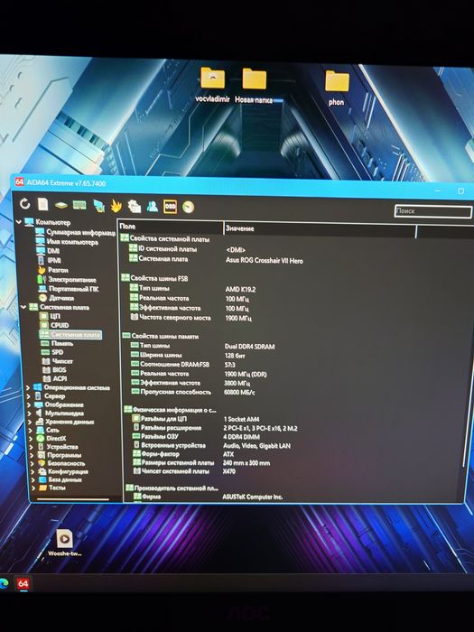Select the Частота северного моста row
This screenshot has width=474, height=632.
tap(191, 318)
